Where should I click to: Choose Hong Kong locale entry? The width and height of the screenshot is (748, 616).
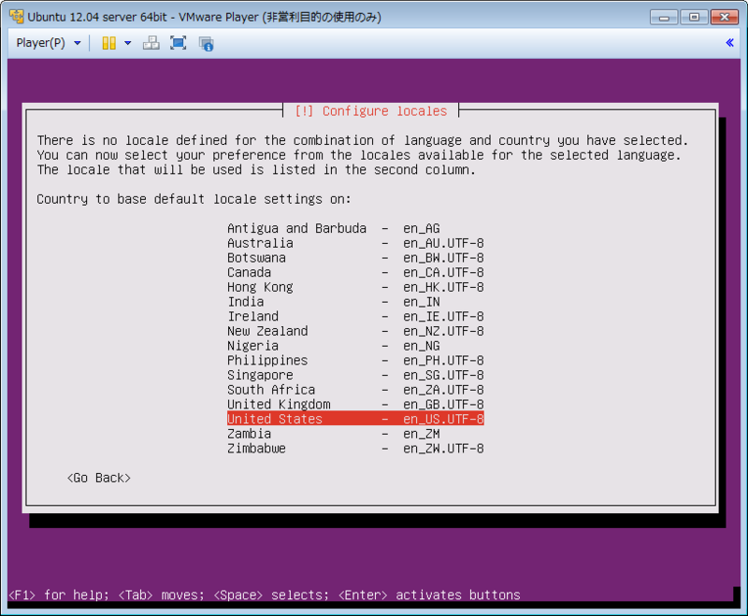tap(355, 287)
